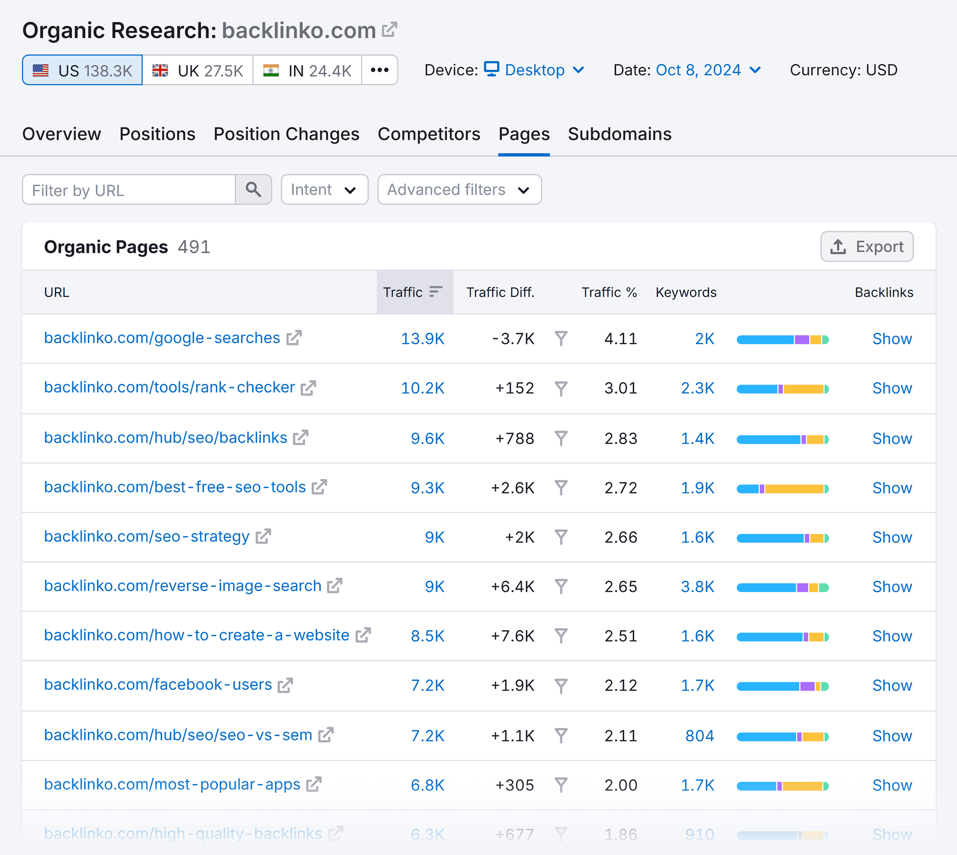Open backlinko.com/hub/seo/seo-vs-sem link
This screenshot has width=957, height=855.
178,735
